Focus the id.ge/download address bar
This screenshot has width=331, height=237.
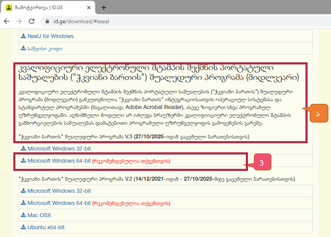160,22
